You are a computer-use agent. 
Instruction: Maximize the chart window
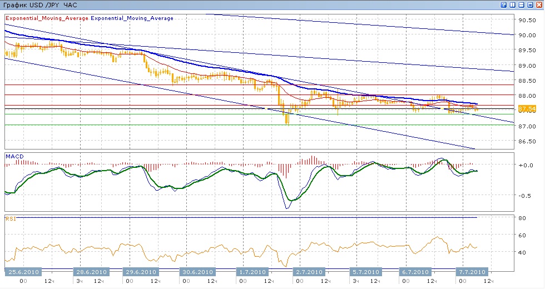click(x=531, y=4)
